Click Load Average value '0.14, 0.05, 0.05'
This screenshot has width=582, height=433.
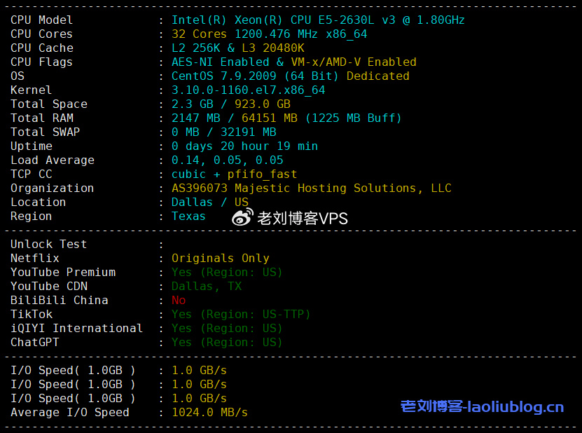pyautogui.click(x=227, y=160)
